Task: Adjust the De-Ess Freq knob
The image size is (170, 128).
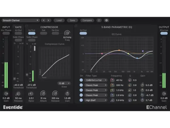Action: (67, 33)
